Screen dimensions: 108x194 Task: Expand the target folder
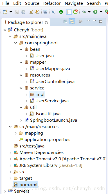(10, 178)
